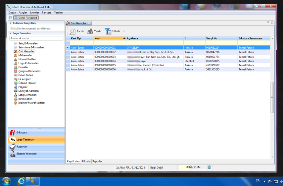The image size is (283, 186).
Task: Run garbage collection via trash icon
Action: click(209, 167)
